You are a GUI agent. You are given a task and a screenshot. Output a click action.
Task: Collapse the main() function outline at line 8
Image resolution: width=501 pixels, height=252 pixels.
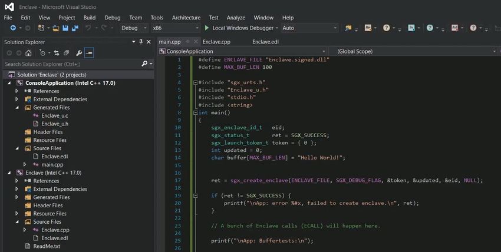(x=196, y=112)
